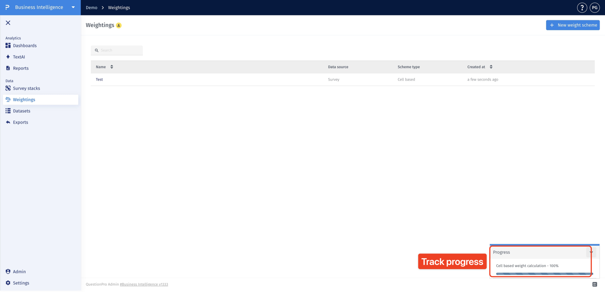The image size is (605, 292).
Task: Click the TextAI sparkle icon
Action: click(x=8, y=57)
